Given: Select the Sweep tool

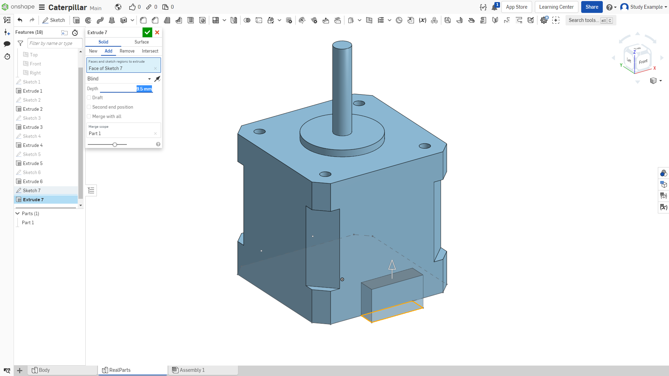Looking at the screenshot, I should click(100, 20).
